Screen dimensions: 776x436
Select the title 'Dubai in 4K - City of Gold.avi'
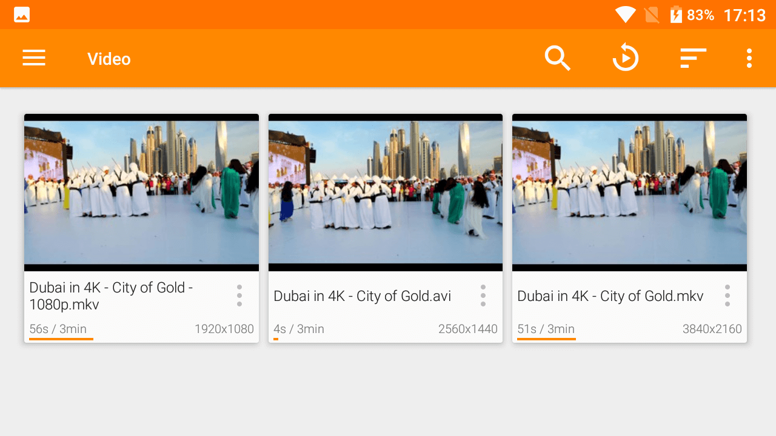362,296
